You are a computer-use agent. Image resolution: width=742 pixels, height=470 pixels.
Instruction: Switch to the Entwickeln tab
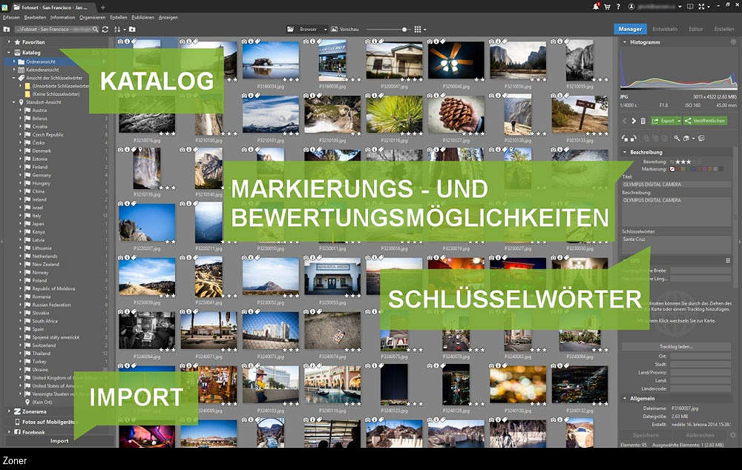(x=664, y=29)
